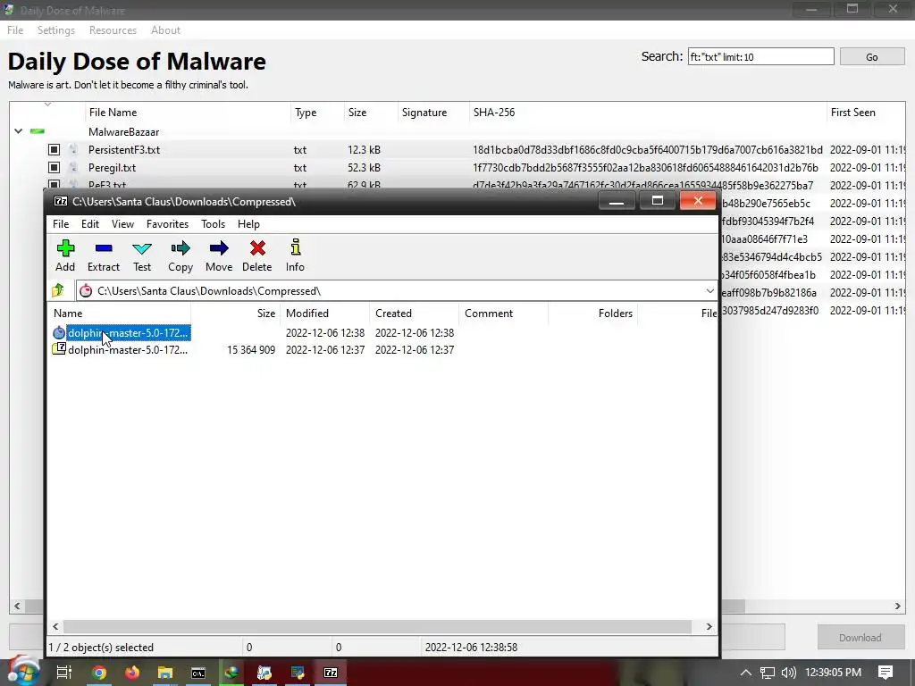Open File menu in Daily Dose of Malware

[15, 30]
